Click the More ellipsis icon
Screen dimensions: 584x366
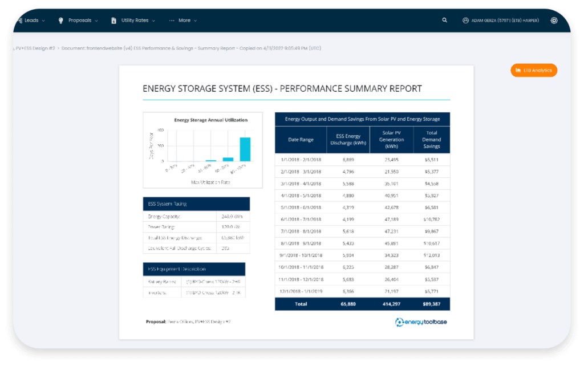172,21
